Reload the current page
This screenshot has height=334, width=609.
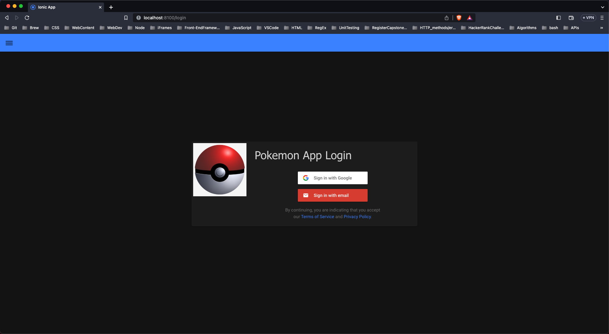coord(27,18)
